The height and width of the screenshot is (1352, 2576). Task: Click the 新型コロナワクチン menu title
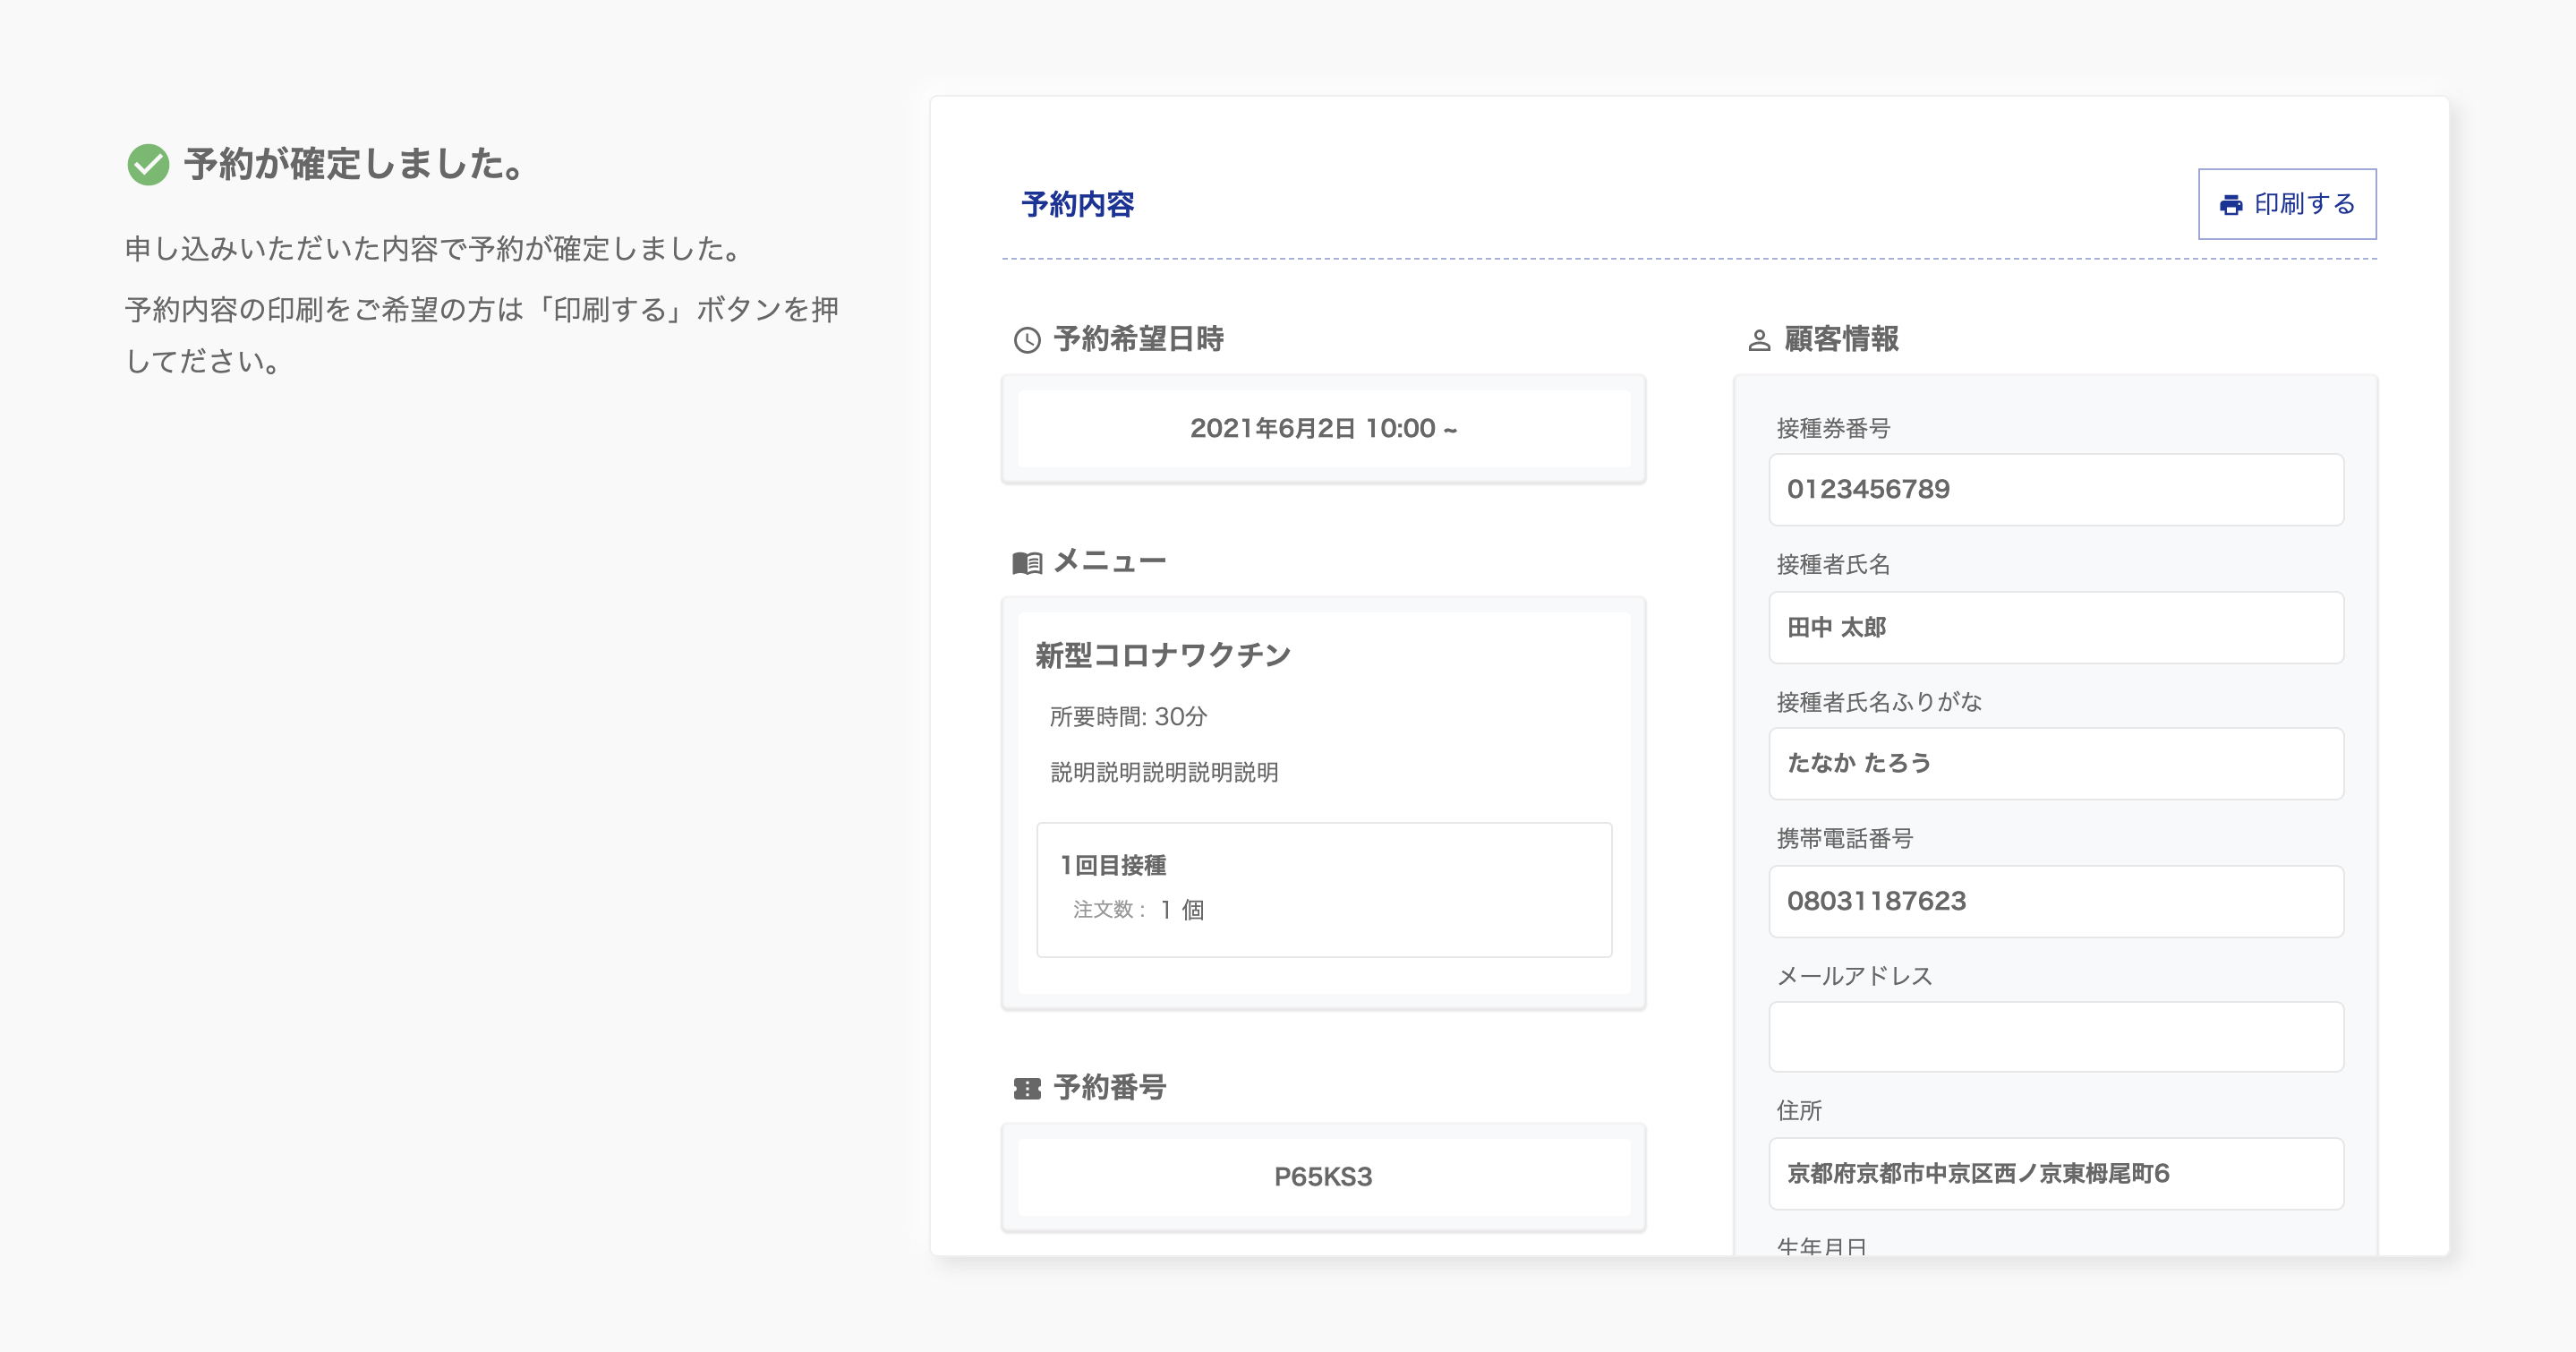tap(1163, 655)
